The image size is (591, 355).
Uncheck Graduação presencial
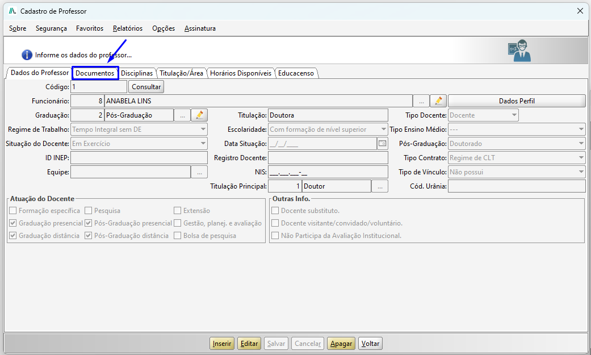13,223
